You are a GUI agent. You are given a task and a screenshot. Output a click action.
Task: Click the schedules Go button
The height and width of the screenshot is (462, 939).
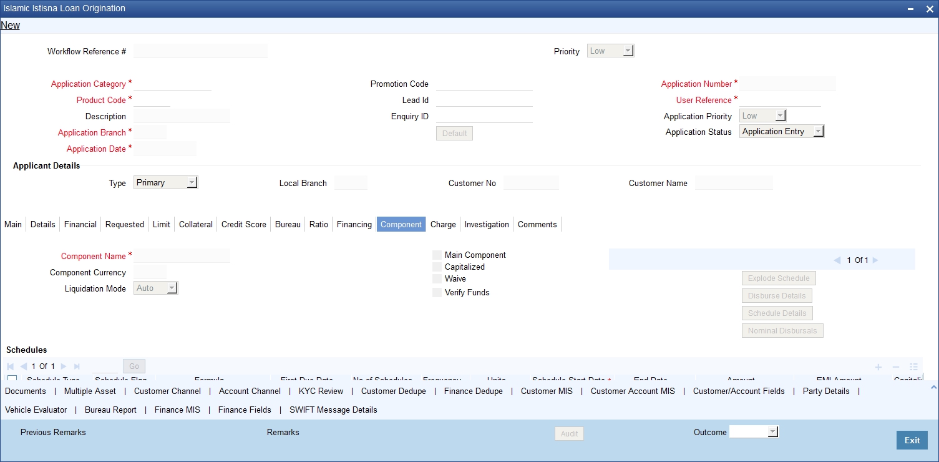134,366
